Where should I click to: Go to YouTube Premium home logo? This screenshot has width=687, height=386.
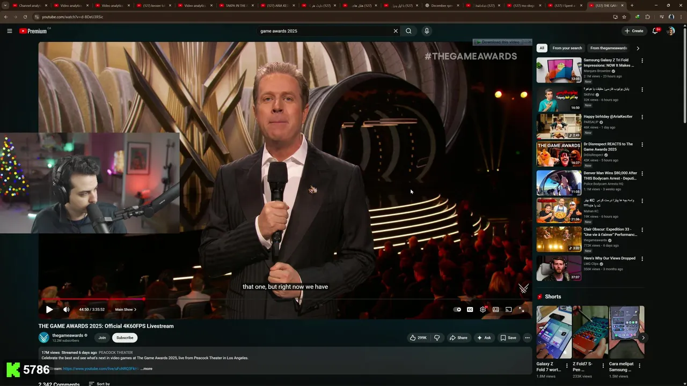pos(34,31)
